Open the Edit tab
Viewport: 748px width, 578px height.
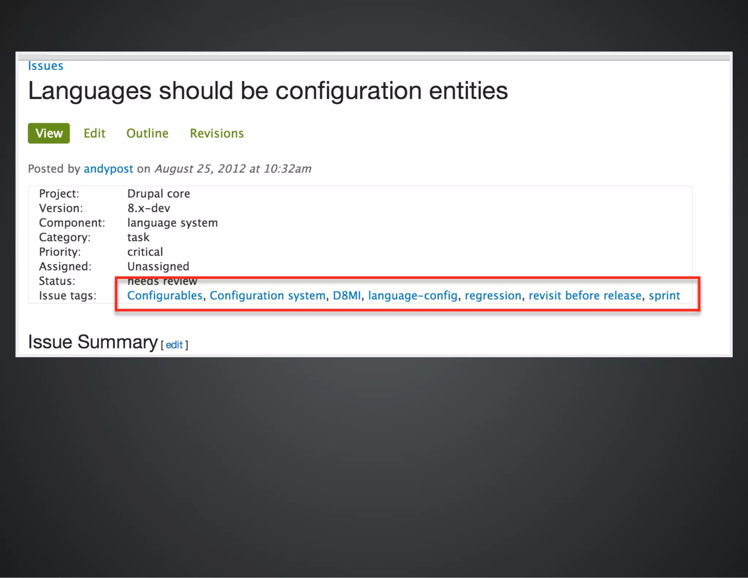coord(94,133)
